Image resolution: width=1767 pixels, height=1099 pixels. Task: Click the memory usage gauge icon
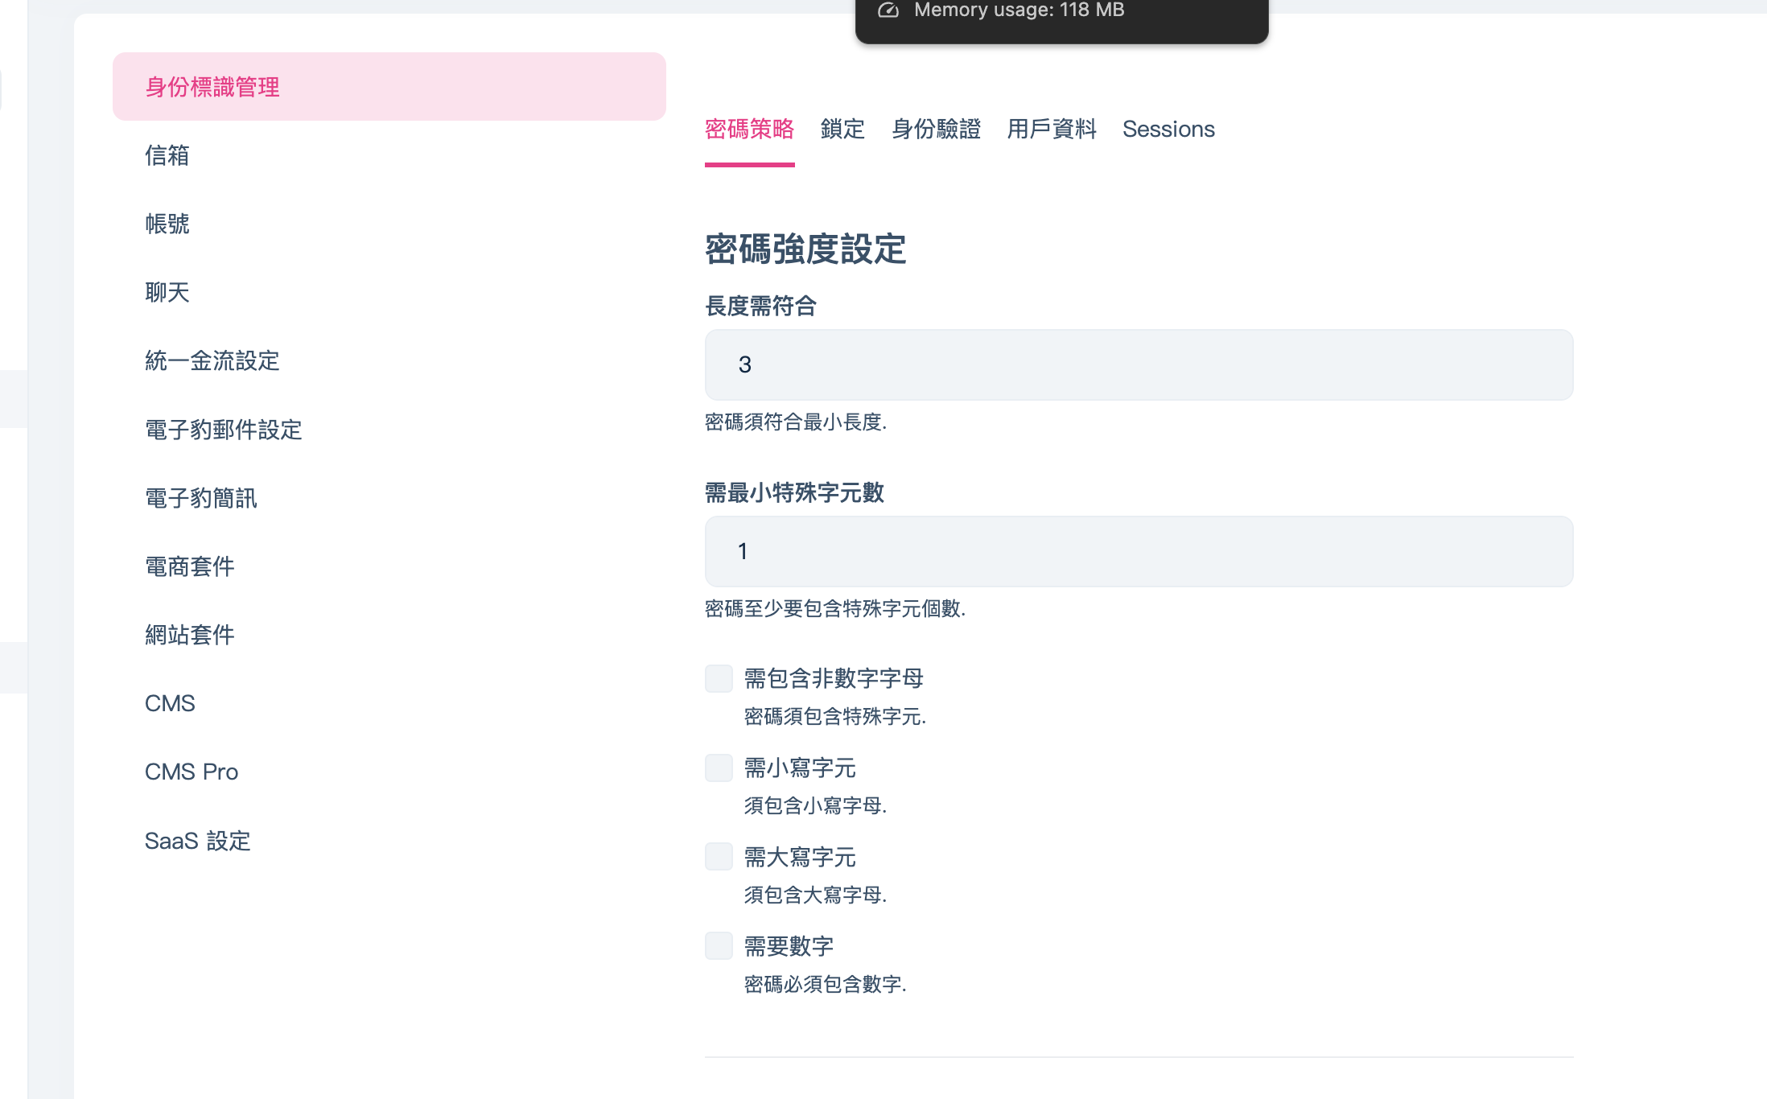[x=888, y=10]
